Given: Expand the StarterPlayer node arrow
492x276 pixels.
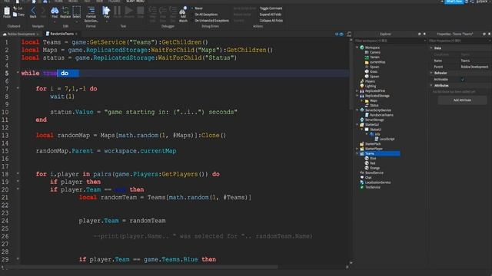Looking at the screenshot, I should pos(357,149).
